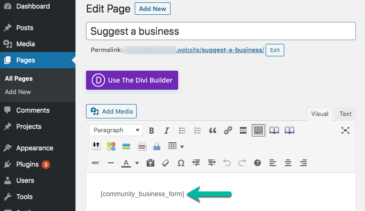Open Appearance in the sidebar
The width and height of the screenshot is (365, 211).
[38, 148]
